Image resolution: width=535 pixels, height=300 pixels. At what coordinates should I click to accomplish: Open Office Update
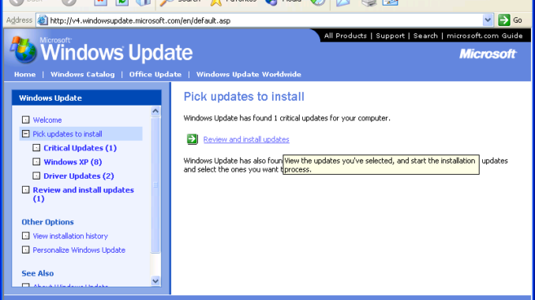(x=155, y=74)
